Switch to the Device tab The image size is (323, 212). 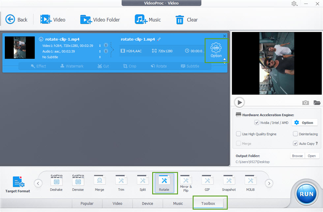[x=147, y=203]
